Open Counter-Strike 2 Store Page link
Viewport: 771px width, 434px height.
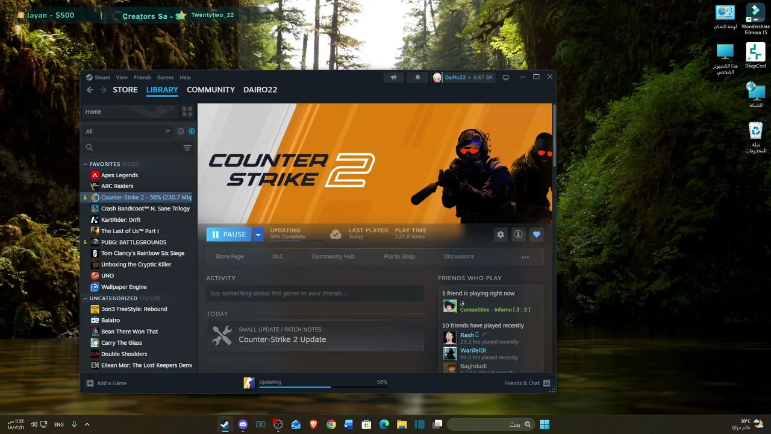point(229,257)
